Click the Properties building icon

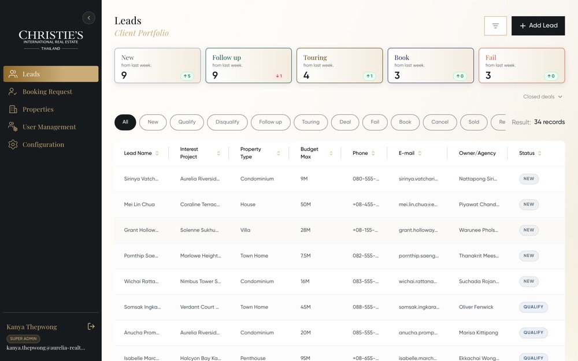(x=13, y=109)
